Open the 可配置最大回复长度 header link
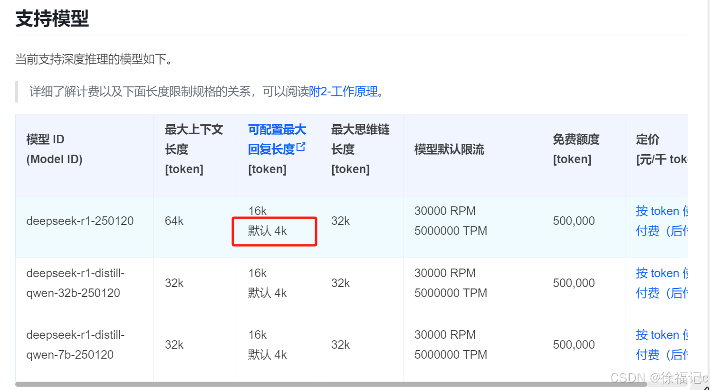This screenshot has width=710, height=390. (x=277, y=139)
